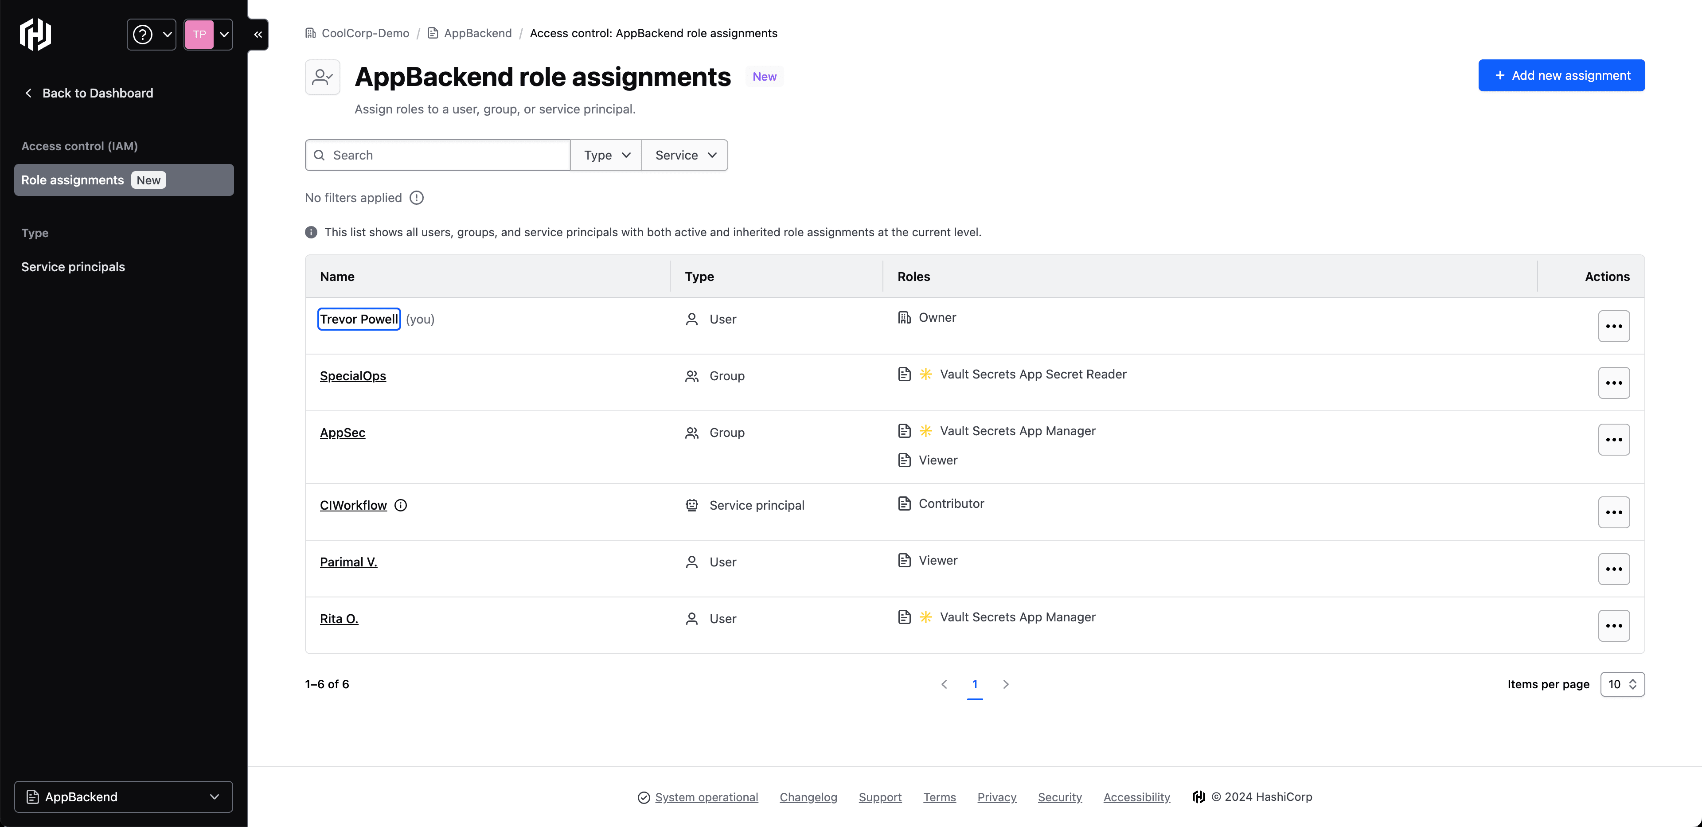The image size is (1702, 827).
Task: Open actions menu for Trevor Powell row
Action: click(x=1613, y=326)
